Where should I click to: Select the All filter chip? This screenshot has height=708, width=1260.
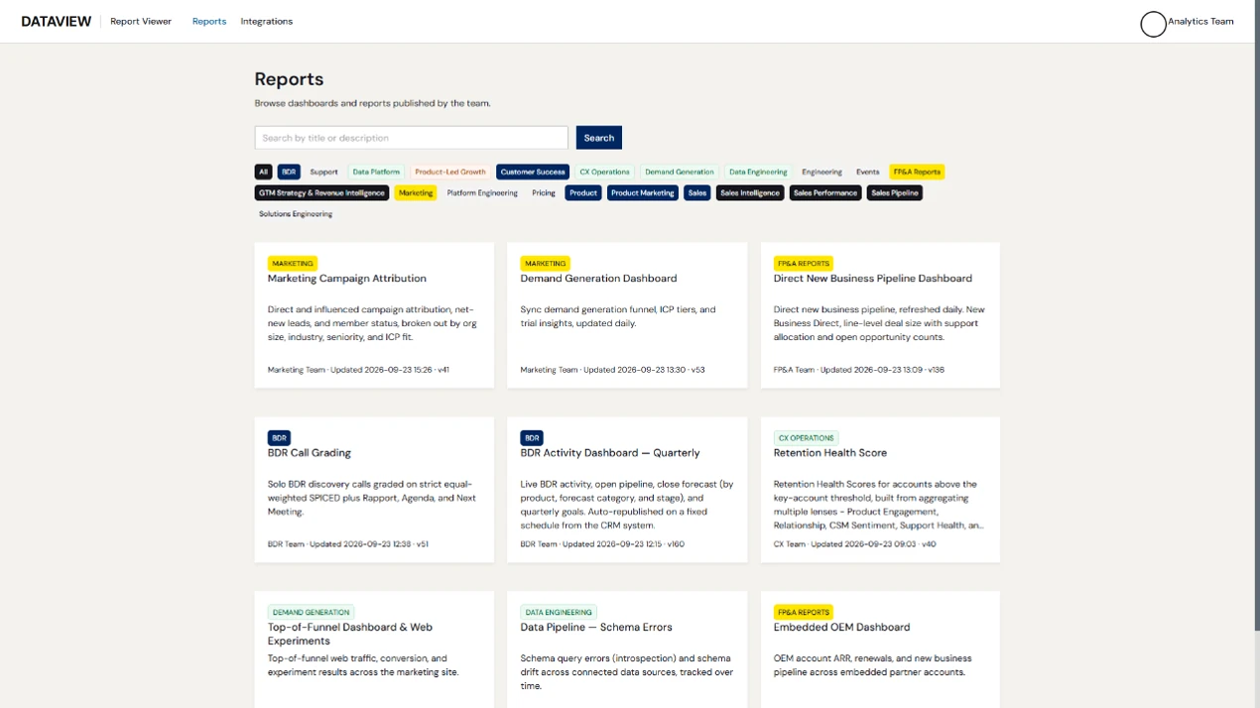click(263, 172)
